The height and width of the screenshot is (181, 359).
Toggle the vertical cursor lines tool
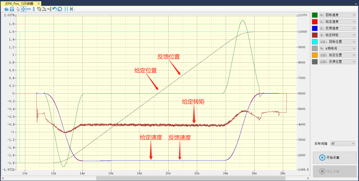(66, 9)
